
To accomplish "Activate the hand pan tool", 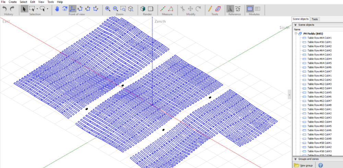I will click(57, 9).
